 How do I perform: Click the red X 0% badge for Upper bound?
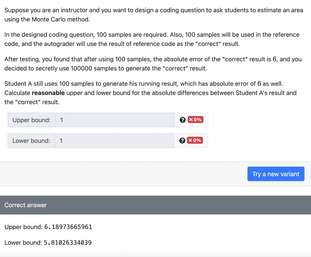196,120
